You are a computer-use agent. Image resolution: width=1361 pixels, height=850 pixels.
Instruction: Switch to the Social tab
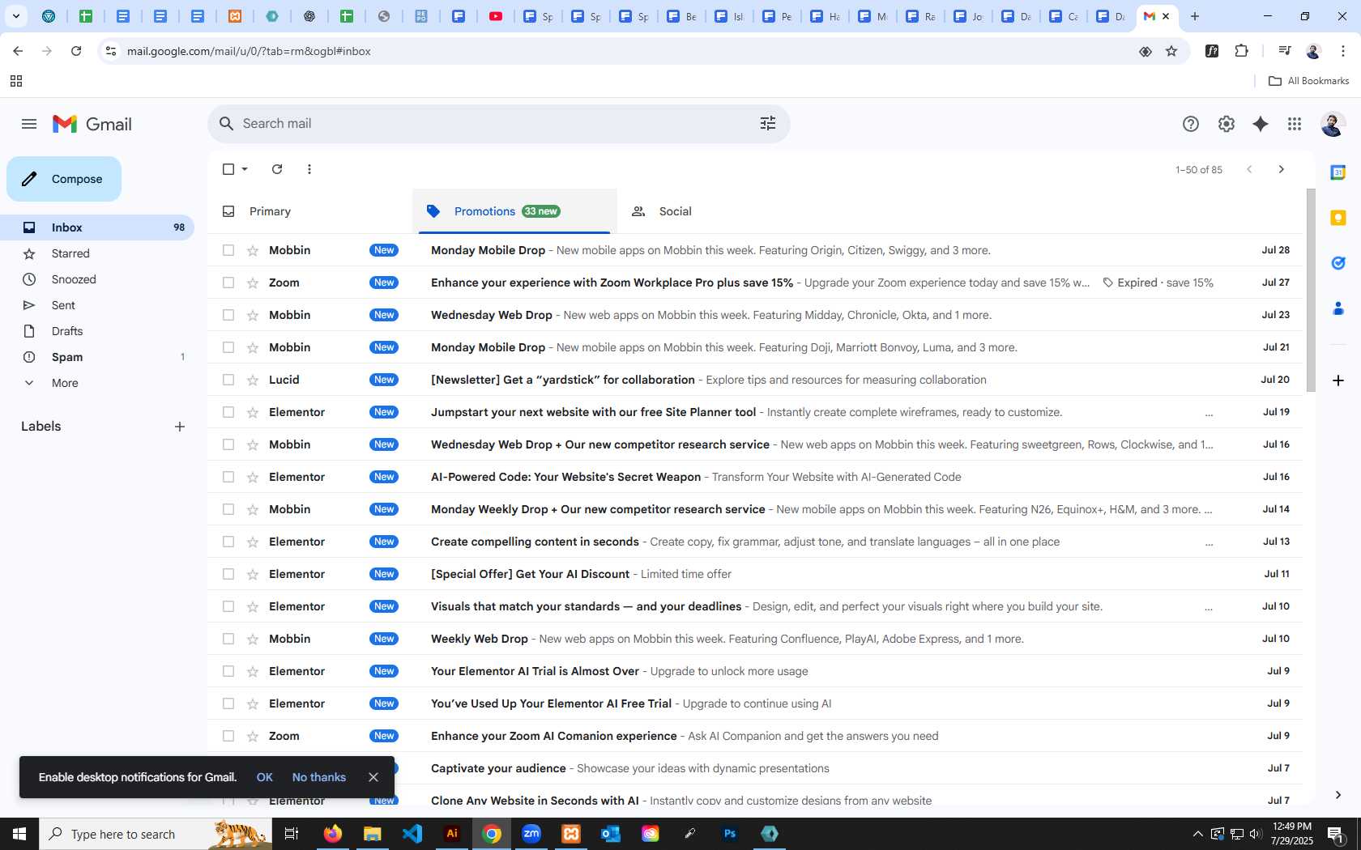point(719,211)
